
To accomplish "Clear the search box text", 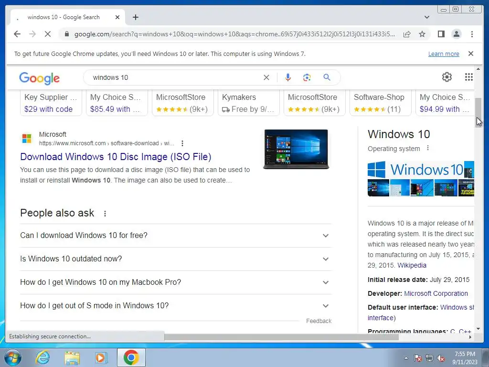I will click(266, 77).
